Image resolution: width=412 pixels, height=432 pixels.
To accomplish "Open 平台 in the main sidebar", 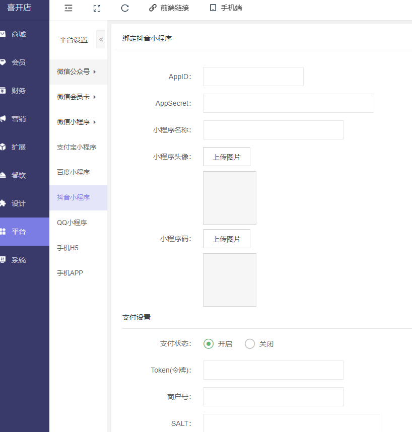I will (25, 232).
